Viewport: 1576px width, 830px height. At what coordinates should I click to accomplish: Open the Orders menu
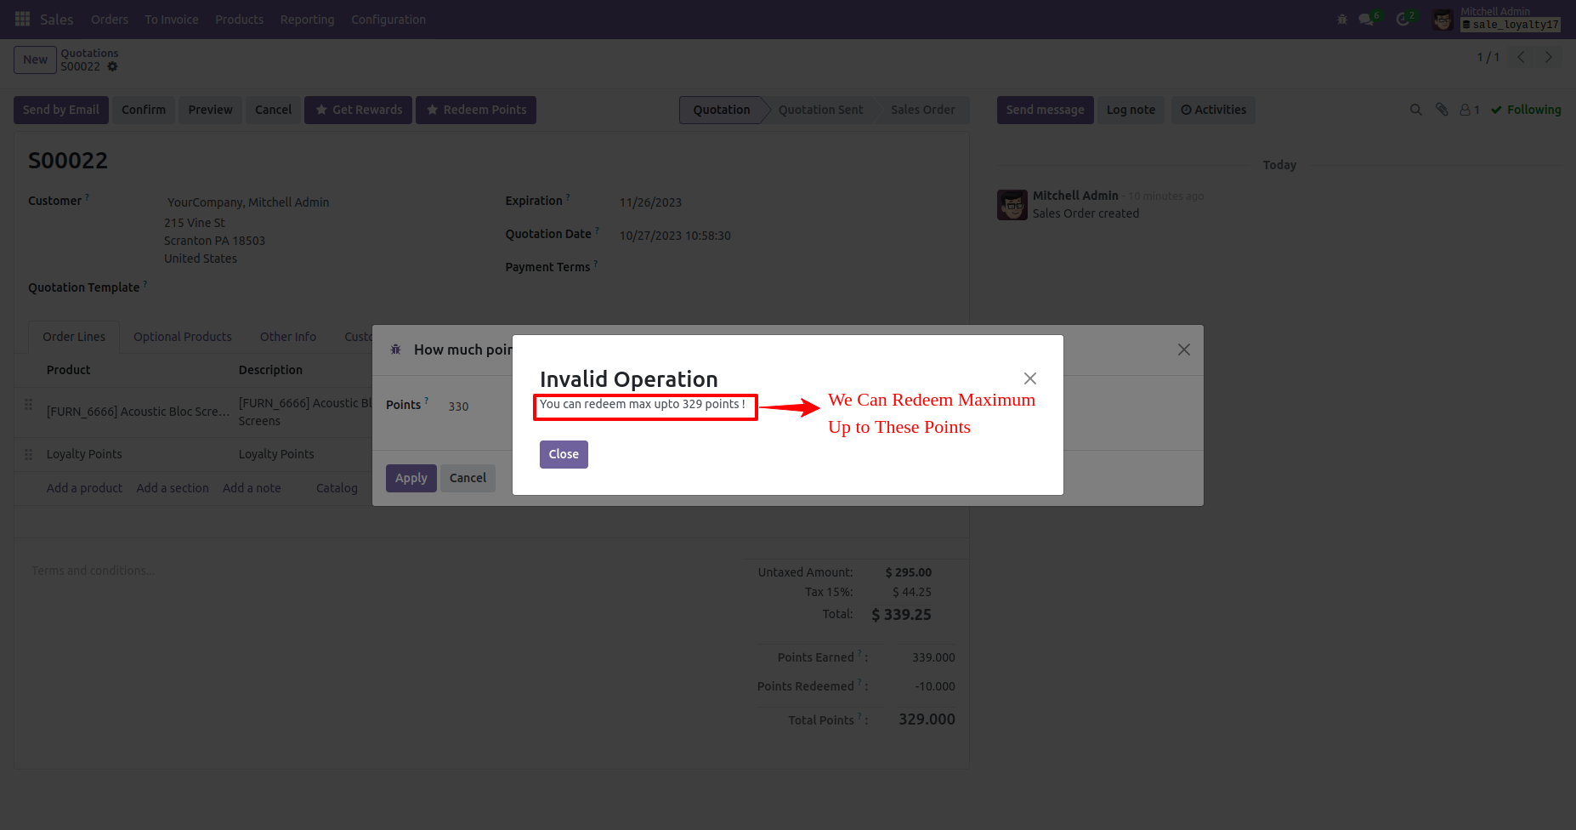point(110,20)
